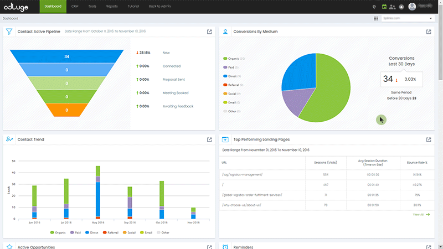Click the blue New stage of funnel
Viewport: 443px width, 249px height.
click(x=66, y=56)
